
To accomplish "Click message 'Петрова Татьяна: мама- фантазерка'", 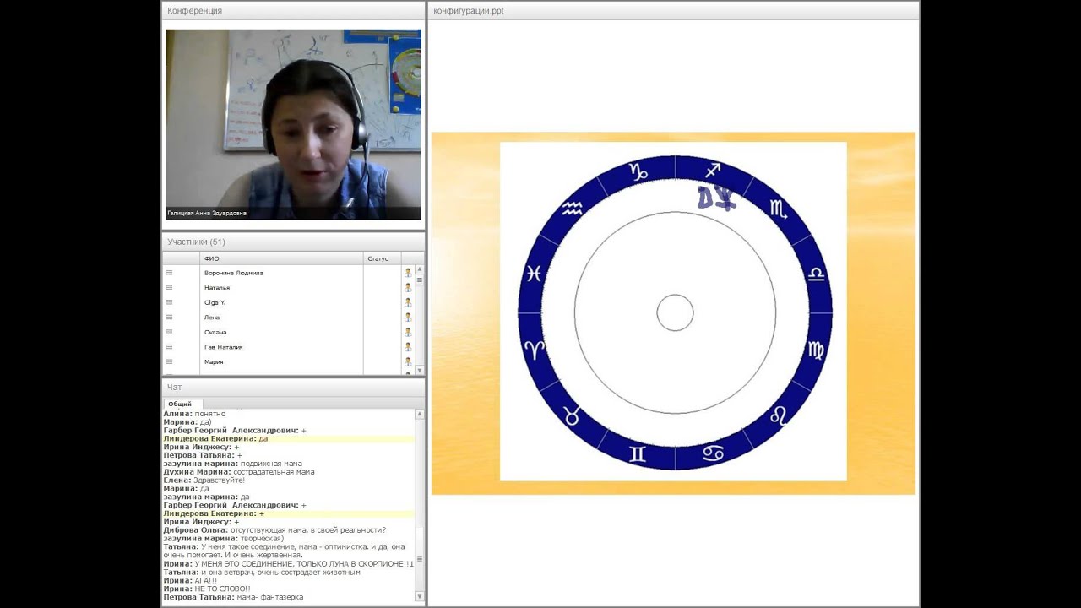I will (x=233, y=597).
